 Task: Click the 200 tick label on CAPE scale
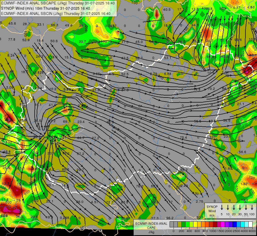coord(181,231)
